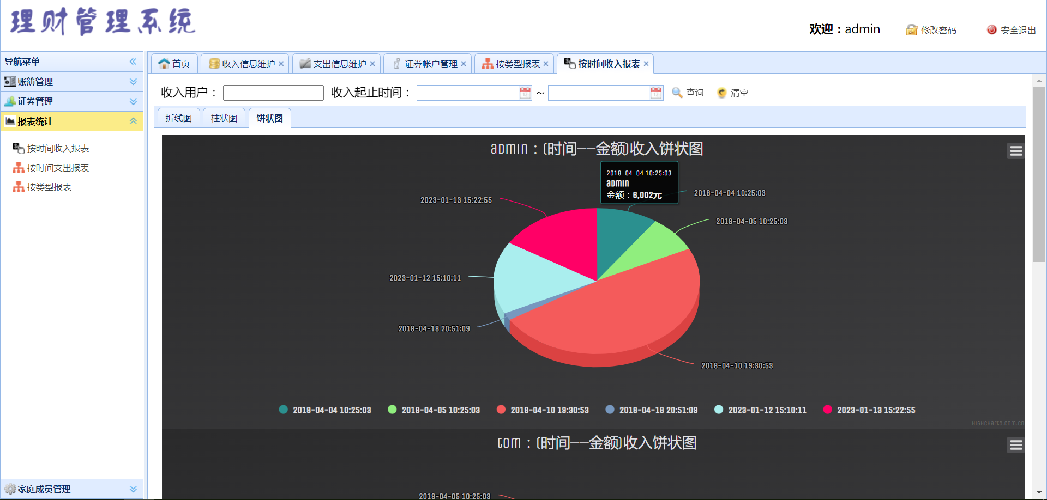Click the page scrollbar up arrow
1047x500 pixels.
1039,81
